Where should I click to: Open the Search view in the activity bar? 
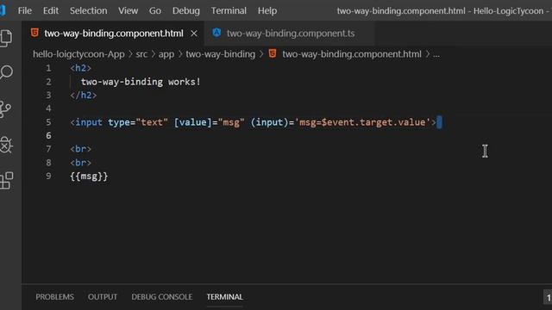(6, 72)
